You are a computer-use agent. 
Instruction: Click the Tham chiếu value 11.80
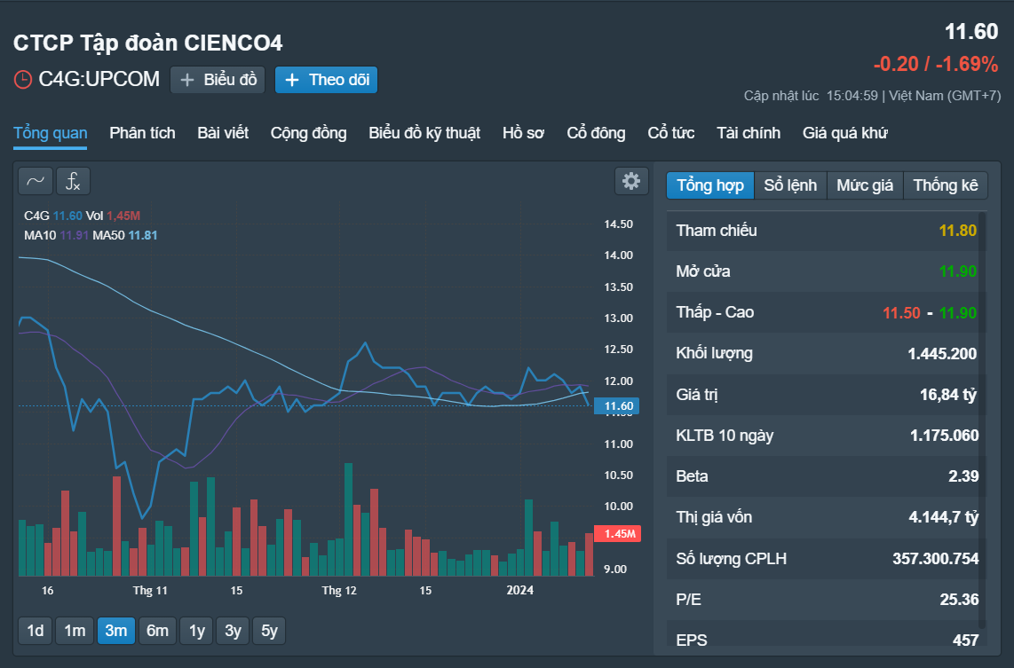(x=958, y=231)
